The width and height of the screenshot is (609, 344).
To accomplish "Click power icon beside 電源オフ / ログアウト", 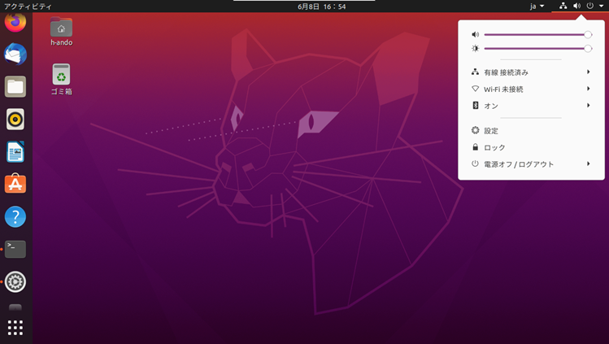I will pos(475,163).
